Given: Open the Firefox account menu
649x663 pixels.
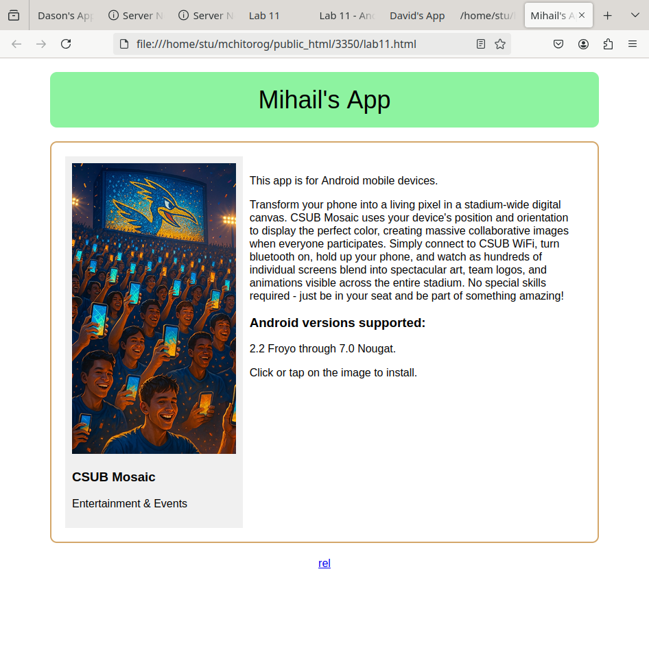Looking at the screenshot, I should point(583,44).
